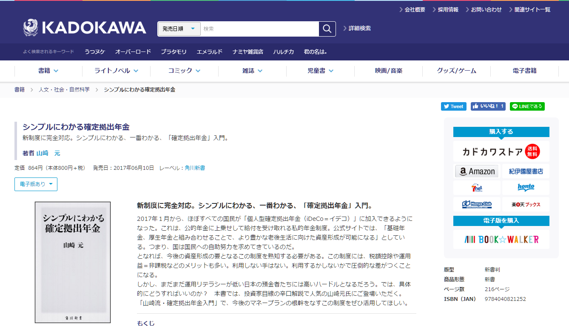Click the 新書判 format value
Viewport: 569px width, 326px height.
[492, 270]
